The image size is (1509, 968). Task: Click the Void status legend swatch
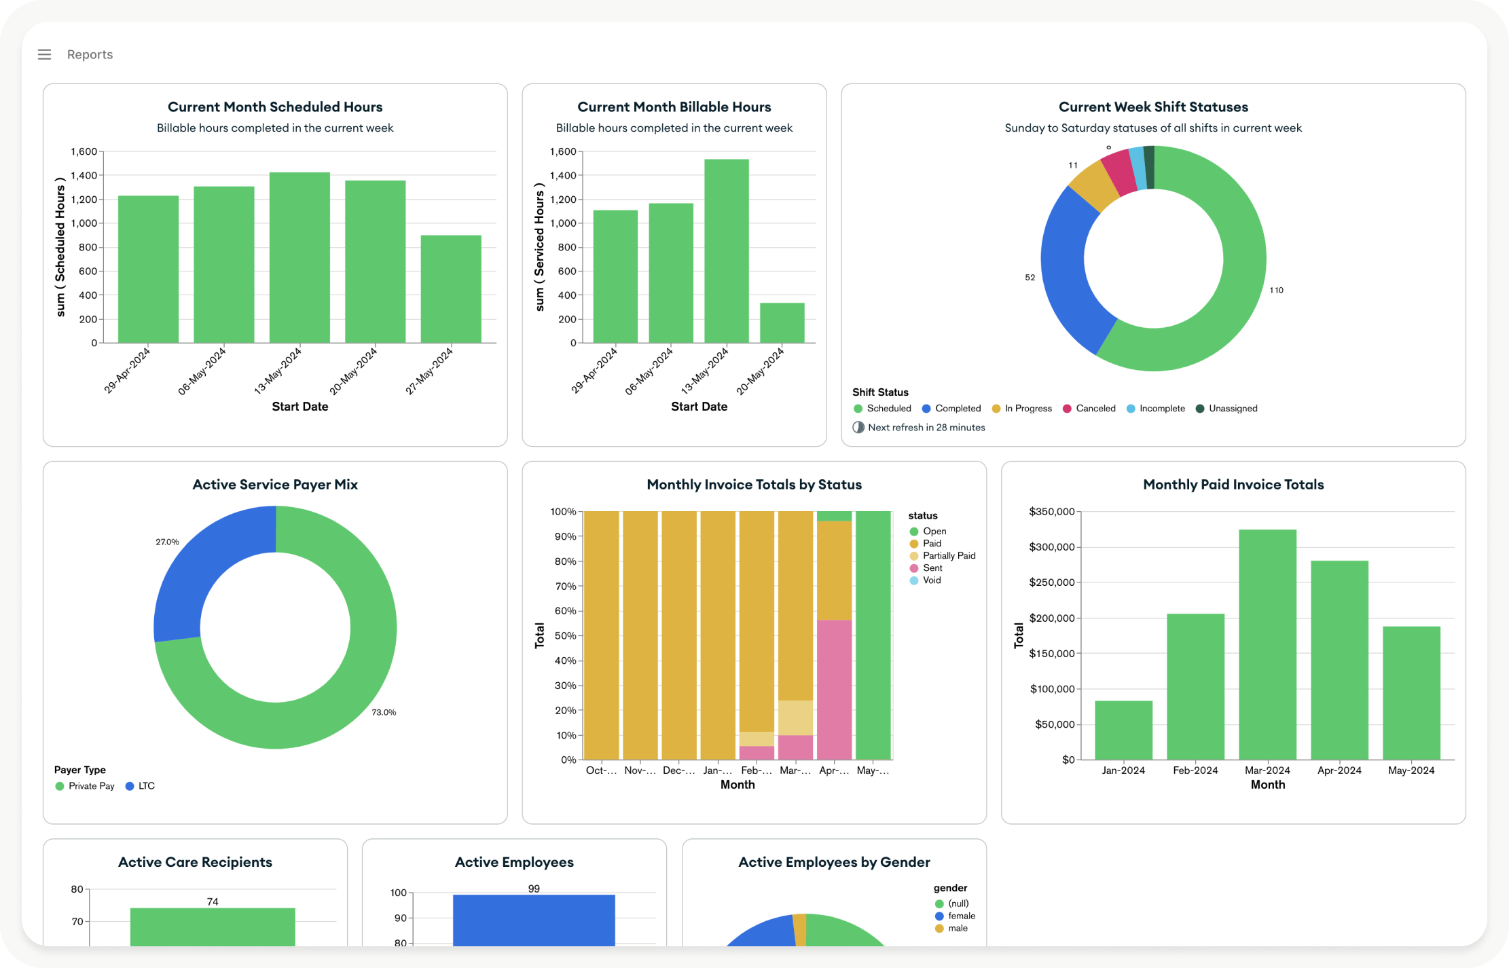(914, 580)
